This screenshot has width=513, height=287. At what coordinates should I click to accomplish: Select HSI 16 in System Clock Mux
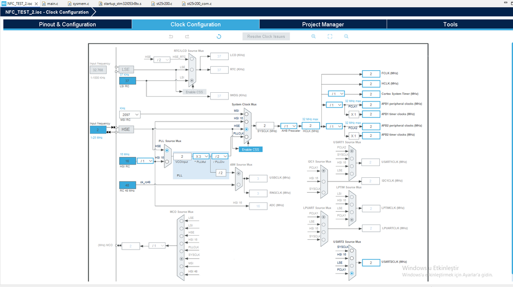tap(246, 121)
